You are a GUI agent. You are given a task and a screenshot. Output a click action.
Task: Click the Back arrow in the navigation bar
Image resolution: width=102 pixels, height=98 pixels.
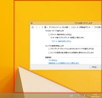click(33, 27)
